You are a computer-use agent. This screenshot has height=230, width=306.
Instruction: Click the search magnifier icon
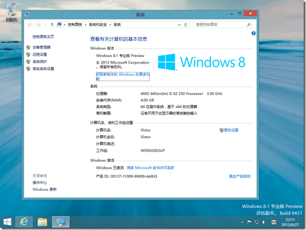click(249, 25)
